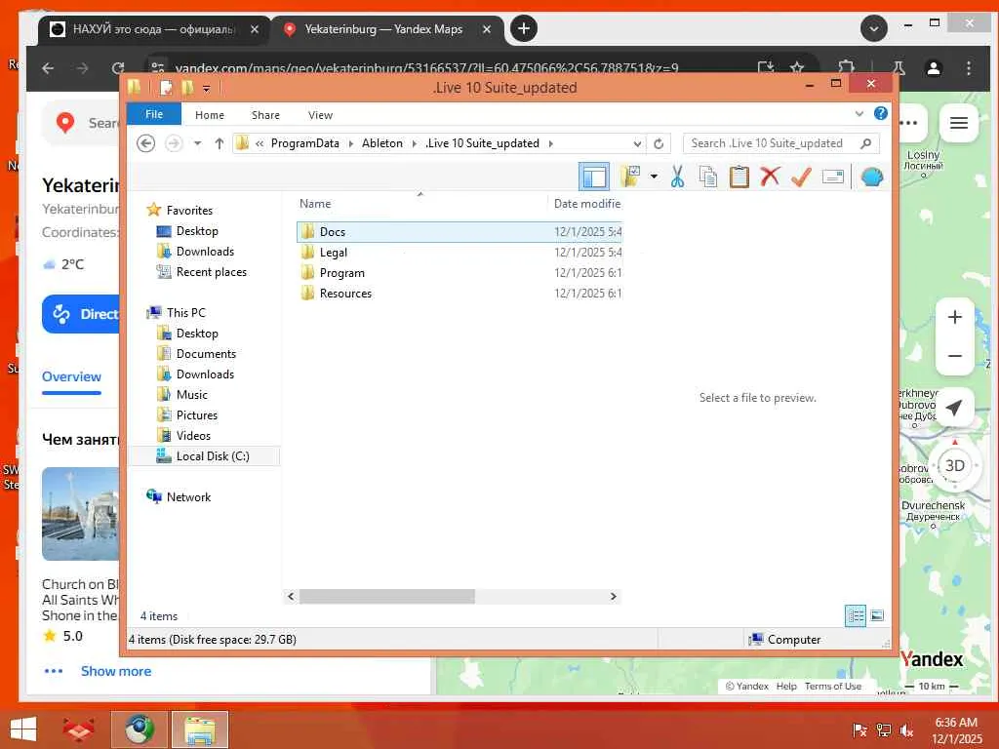The height and width of the screenshot is (749, 999).
Task: Switch to large icons view icon
Action: pyautogui.click(x=877, y=616)
